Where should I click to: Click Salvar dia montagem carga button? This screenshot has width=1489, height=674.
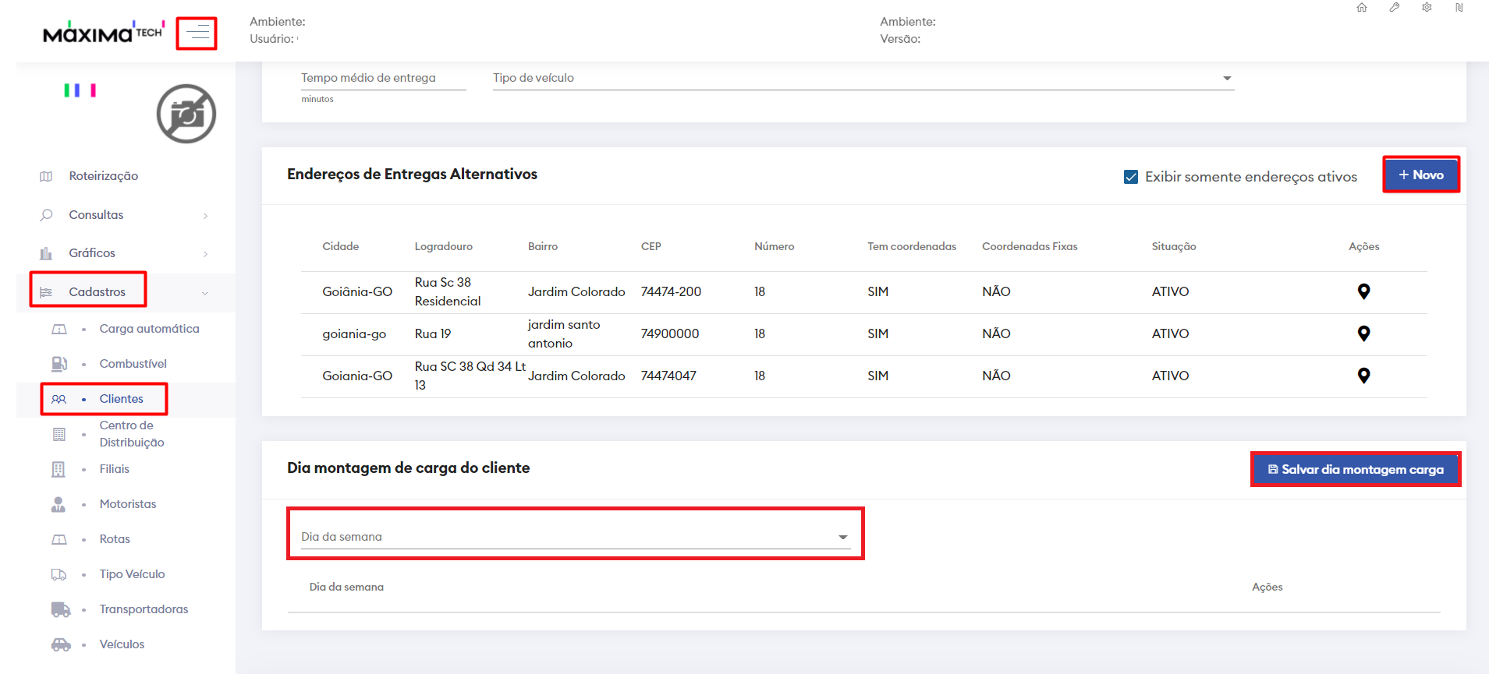(1355, 469)
